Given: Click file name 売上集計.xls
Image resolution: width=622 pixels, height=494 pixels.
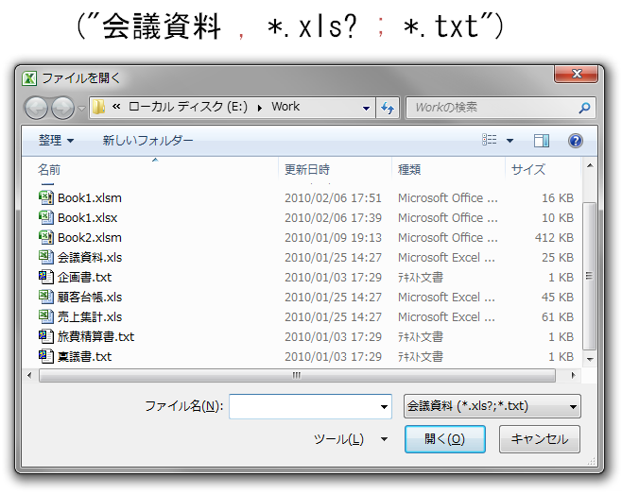Looking at the screenshot, I should coord(90,316).
